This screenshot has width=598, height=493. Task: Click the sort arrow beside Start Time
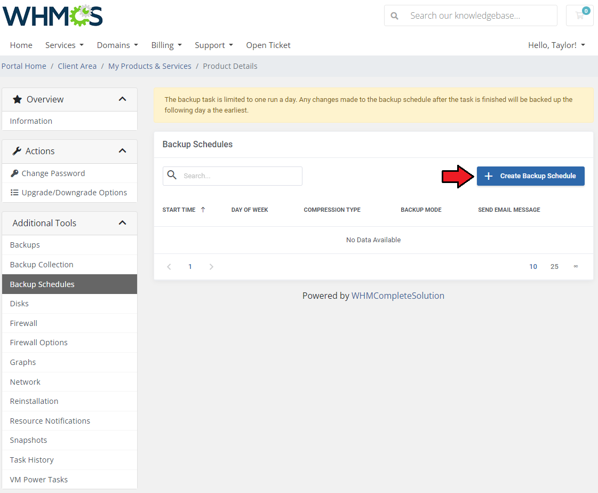(x=203, y=210)
